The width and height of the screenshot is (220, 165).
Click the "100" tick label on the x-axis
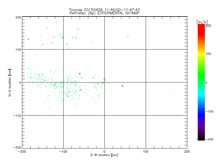(146, 152)
